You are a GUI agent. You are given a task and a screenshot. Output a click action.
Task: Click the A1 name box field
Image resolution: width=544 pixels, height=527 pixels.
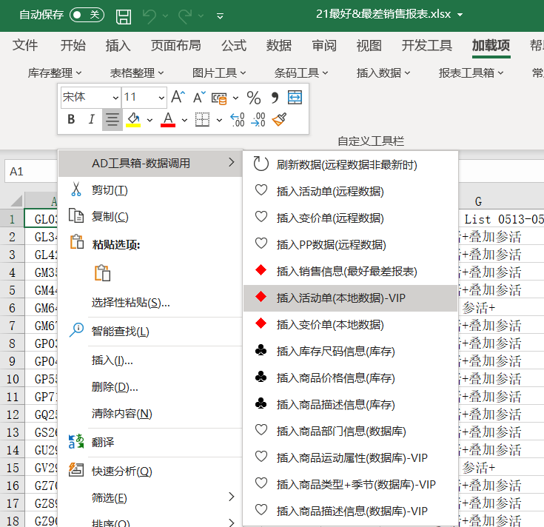coord(31,172)
